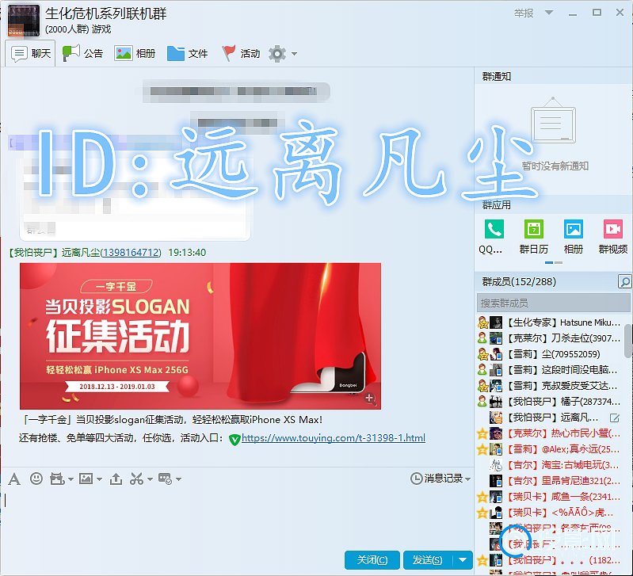633x576 pixels.
Task: Click in the message text input area
Action: pos(236,519)
